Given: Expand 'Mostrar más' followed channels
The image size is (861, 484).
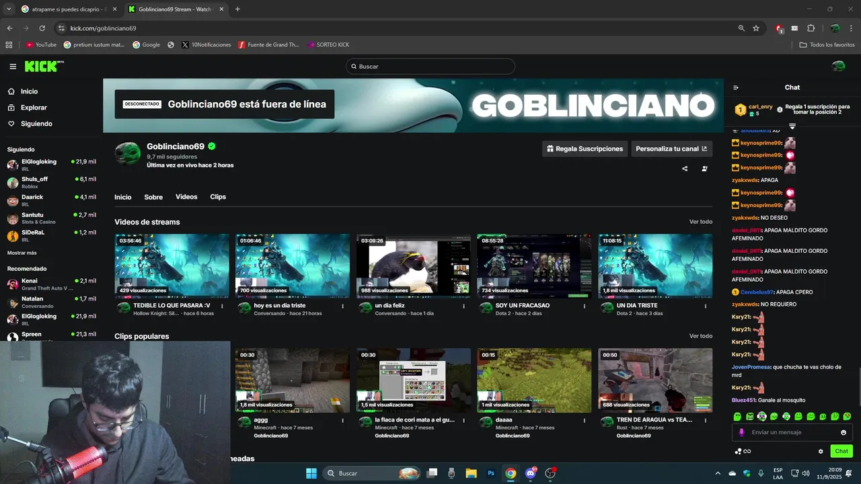Looking at the screenshot, I should [22, 253].
